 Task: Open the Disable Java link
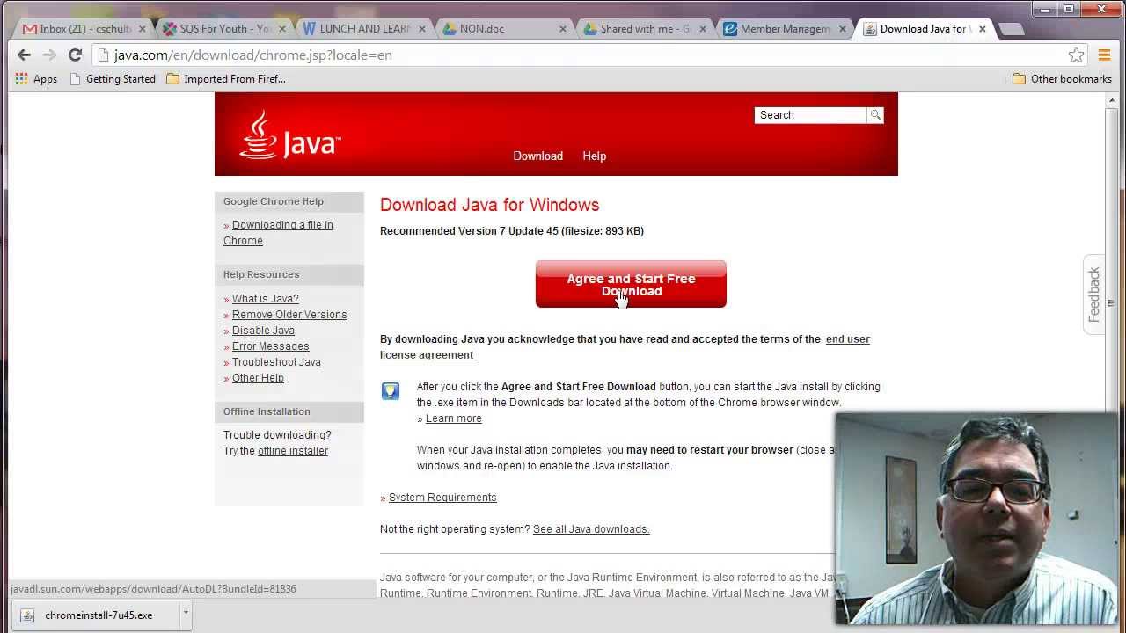click(x=263, y=331)
